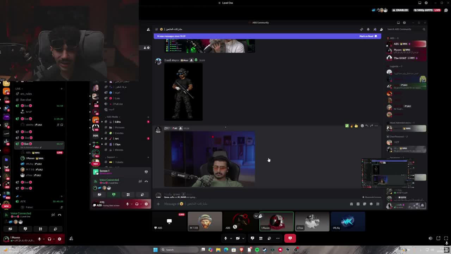Open microphone options arrow in call controls
The width and height of the screenshot is (451, 254).
click(x=231, y=238)
